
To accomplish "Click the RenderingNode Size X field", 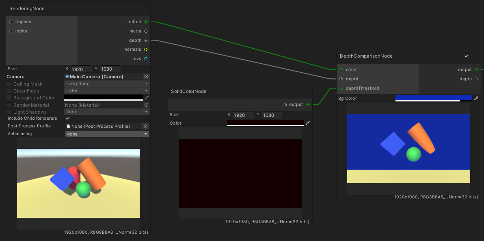I will [82, 69].
